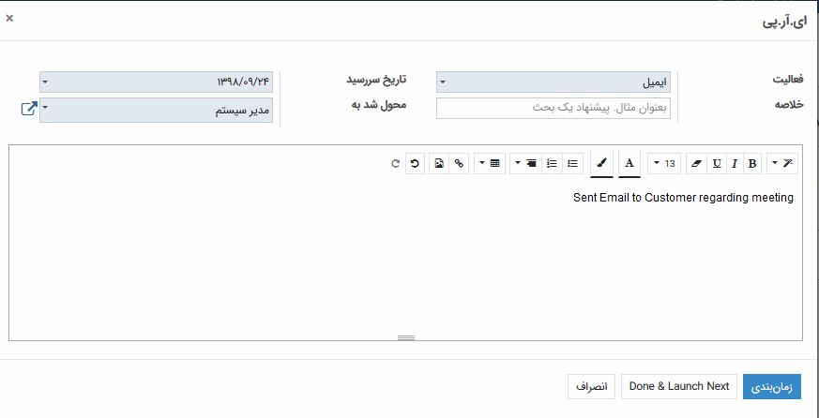Image resolution: width=819 pixels, height=418 pixels.
Task: Click the محول شد به label
Action: pos(378,104)
